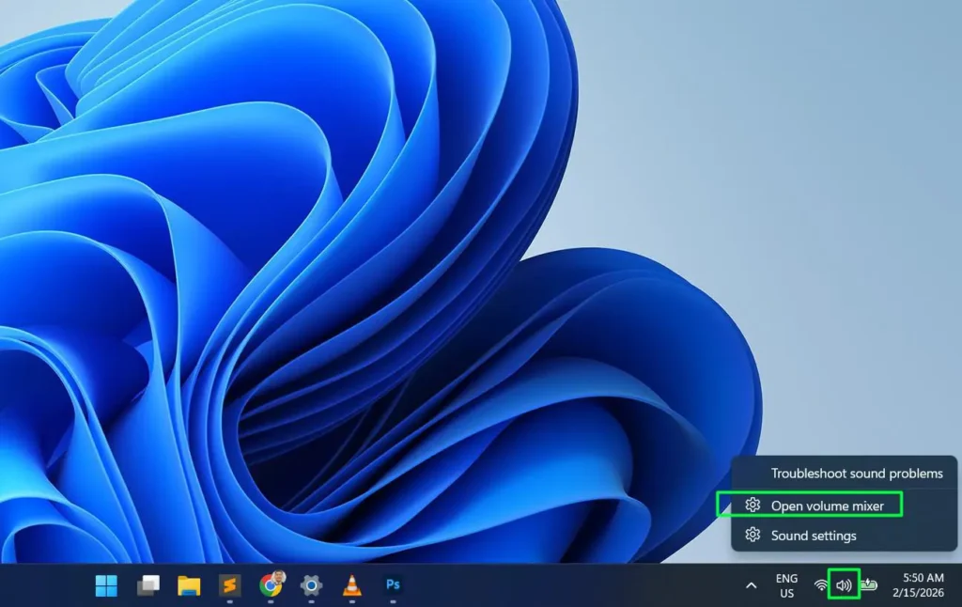Click the gear icon beside Open volume mixer

[x=753, y=505]
